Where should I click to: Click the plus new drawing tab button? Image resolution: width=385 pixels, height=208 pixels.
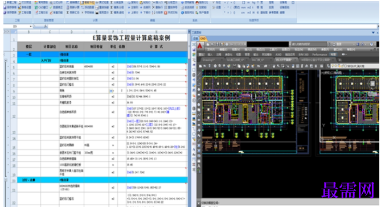pyautogui.click(x=340, y=60)
